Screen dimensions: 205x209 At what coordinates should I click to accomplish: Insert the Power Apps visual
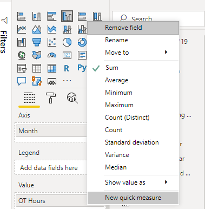point(52,82)
